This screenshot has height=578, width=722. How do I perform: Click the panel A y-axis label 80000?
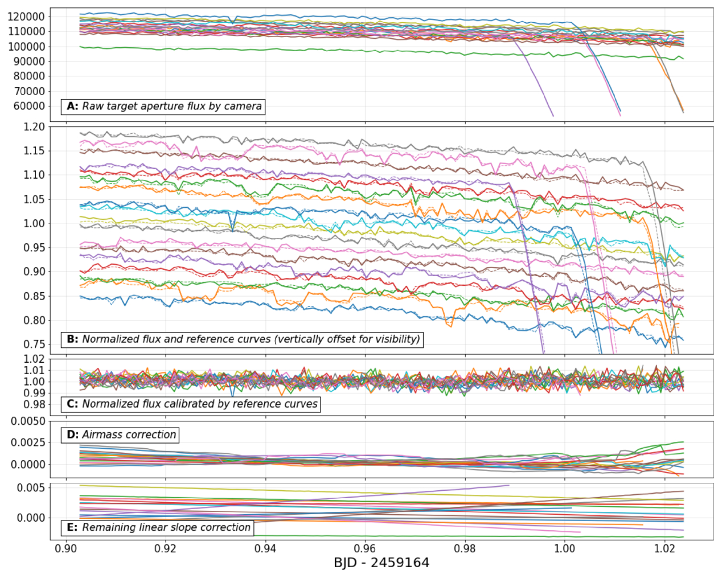29,76
